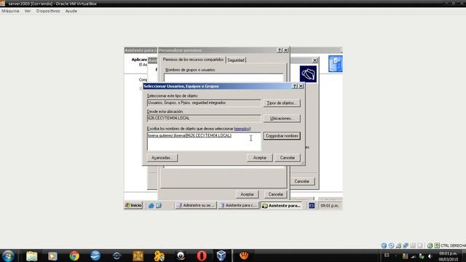Click the Ubicaciones button

[282, 119]
